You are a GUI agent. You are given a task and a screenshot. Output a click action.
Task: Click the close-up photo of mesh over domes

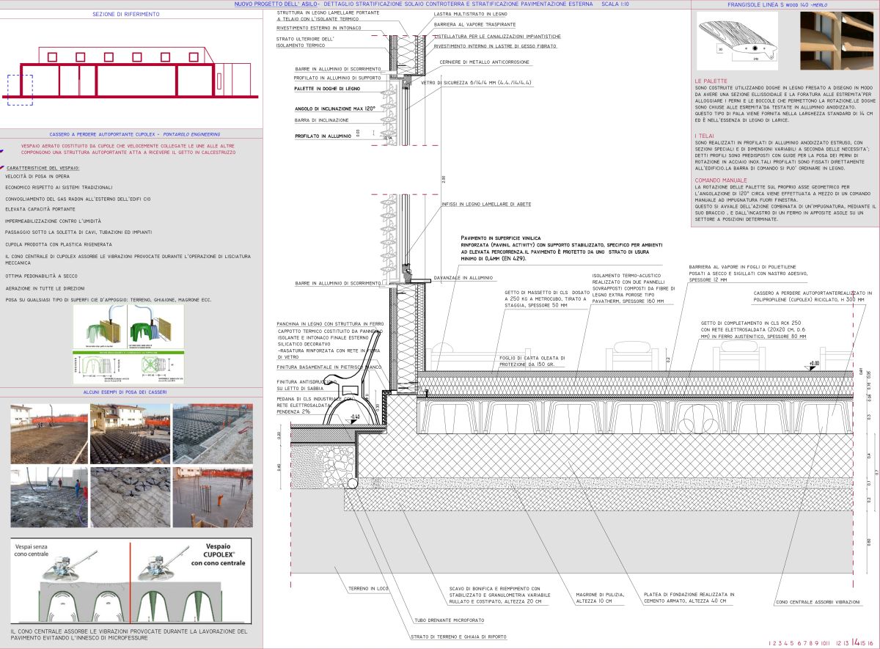tap(130, 496)
